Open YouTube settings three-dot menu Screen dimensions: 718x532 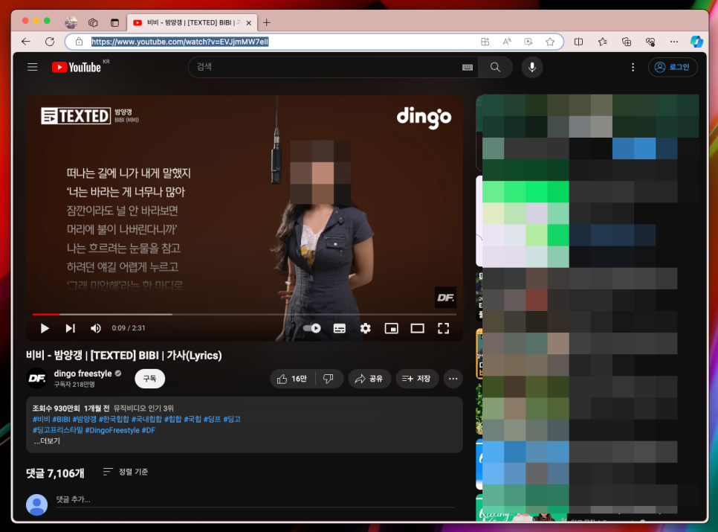tap(633, 68)
